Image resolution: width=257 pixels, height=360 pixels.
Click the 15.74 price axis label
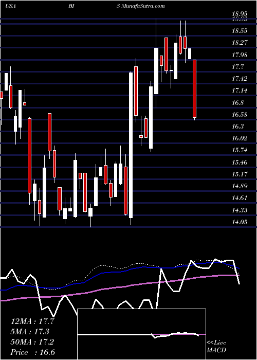(240, 150)
